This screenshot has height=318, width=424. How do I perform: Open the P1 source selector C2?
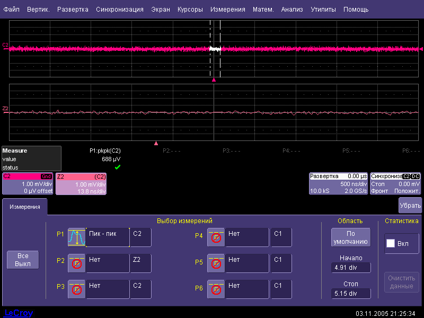(x=140, y=237)
